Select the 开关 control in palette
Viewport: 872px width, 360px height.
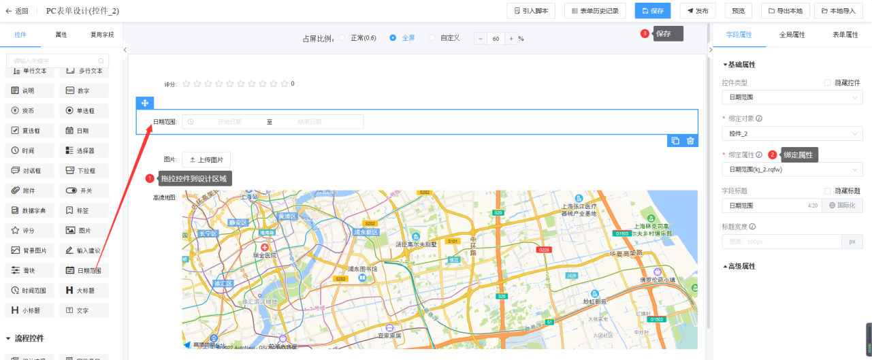tap(84, 191)
